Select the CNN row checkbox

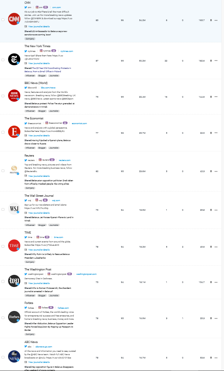tap(3, 20)
